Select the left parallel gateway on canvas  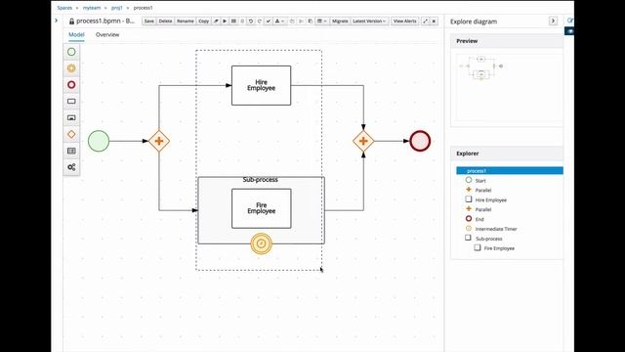point(159,141)
